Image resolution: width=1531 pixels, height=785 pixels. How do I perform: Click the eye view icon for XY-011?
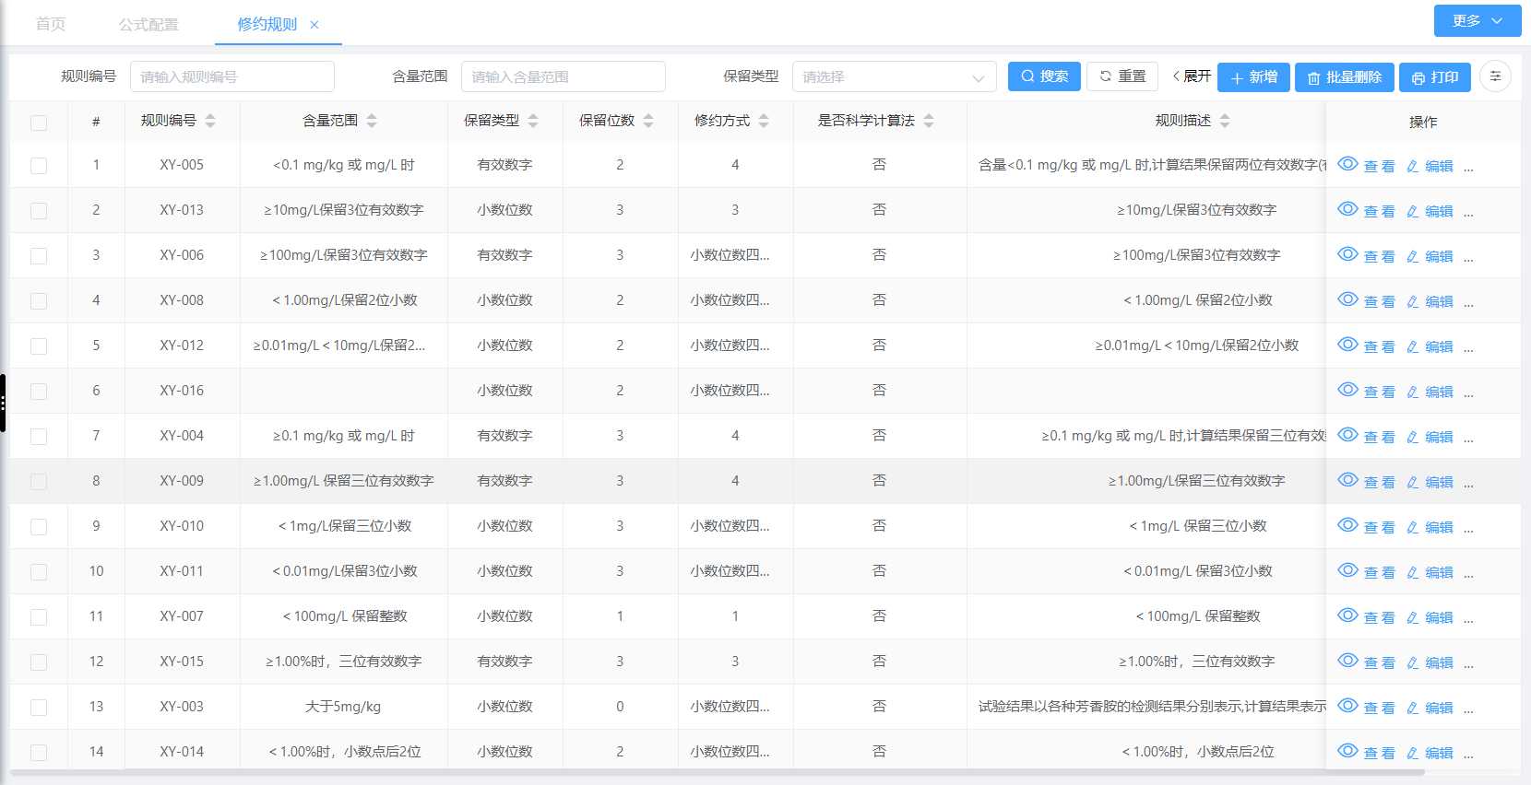click(x=1347, y=570)
